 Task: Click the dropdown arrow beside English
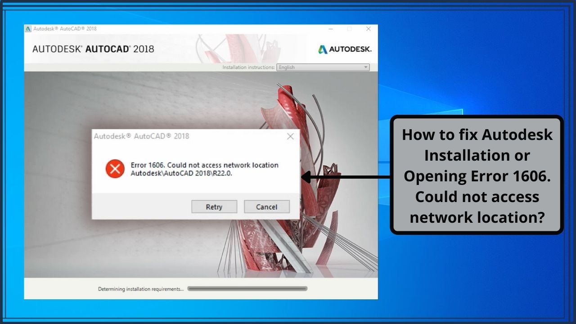(365, 67)
